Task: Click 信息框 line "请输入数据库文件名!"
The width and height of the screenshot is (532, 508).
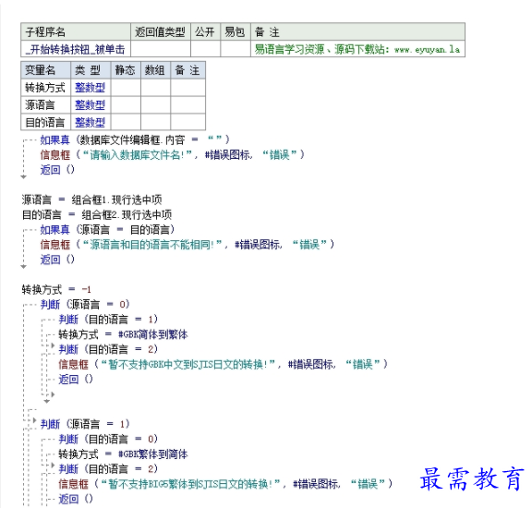Action: (172, 155)
